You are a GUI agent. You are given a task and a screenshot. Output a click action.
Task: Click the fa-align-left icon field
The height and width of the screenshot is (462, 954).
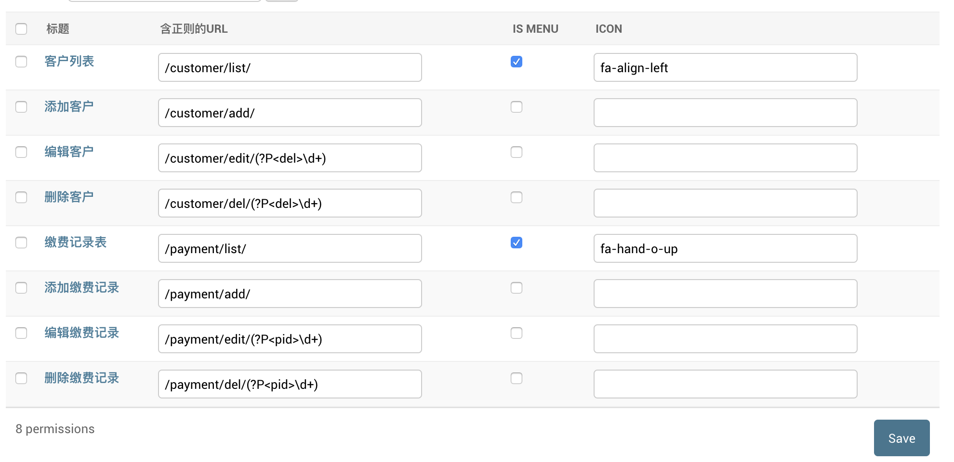coord(725,68)
